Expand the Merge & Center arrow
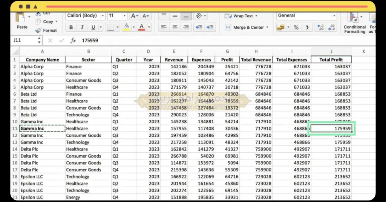The height and width of the screenshot is (202, 386). pyautogui.click(x=267, y=27)
